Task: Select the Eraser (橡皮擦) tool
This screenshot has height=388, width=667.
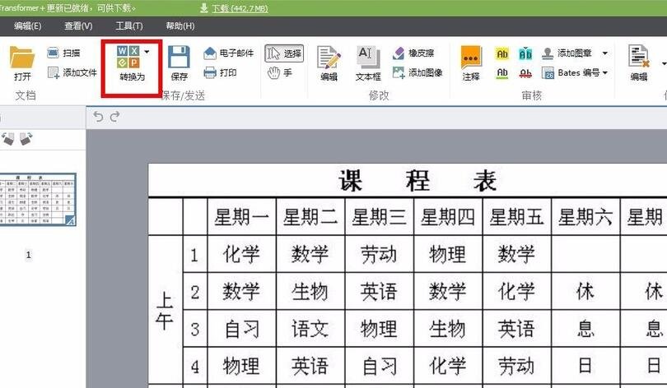Action: tap(413, 53)
